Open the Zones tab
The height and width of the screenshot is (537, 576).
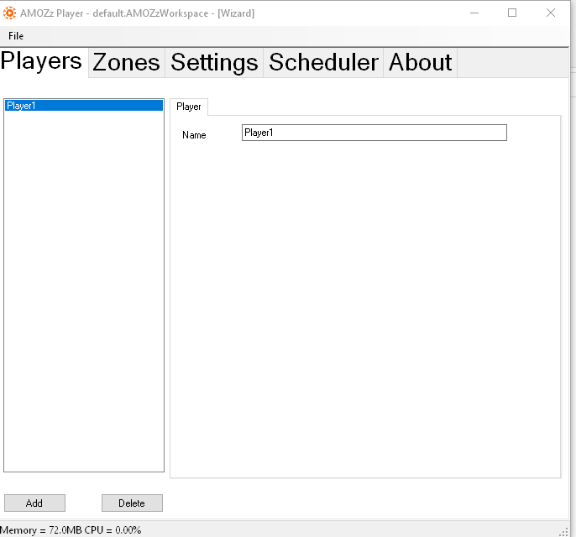coord(126,62)
